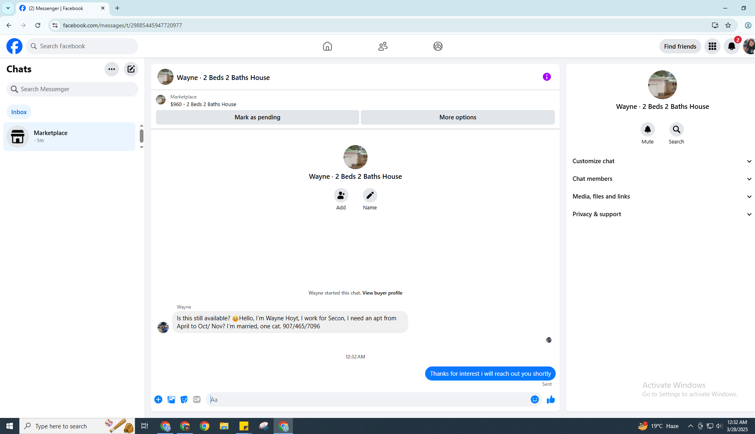Open Sticky Notes from the taskbar
The width and height of the screenshot is (755, 434).
244,426
